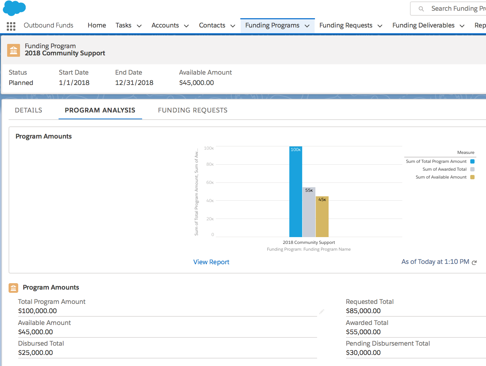Screen dimensions: 486x366
Task: Expand the Contacts dropdown chevron
Action: tap(233, 26)
